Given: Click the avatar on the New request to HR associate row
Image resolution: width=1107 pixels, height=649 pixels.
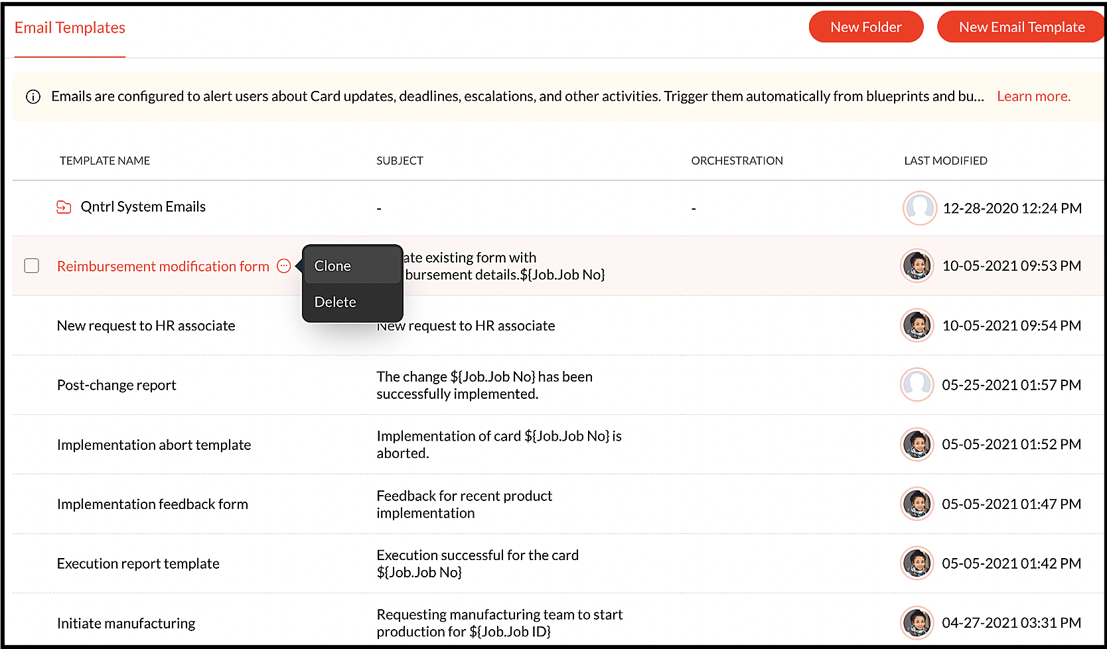Looking at the screenshot, I should pos(917,325).
